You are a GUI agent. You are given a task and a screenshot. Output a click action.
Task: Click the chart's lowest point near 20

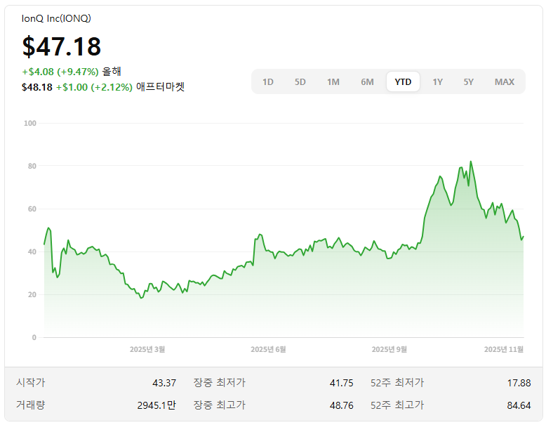(141, 298)
